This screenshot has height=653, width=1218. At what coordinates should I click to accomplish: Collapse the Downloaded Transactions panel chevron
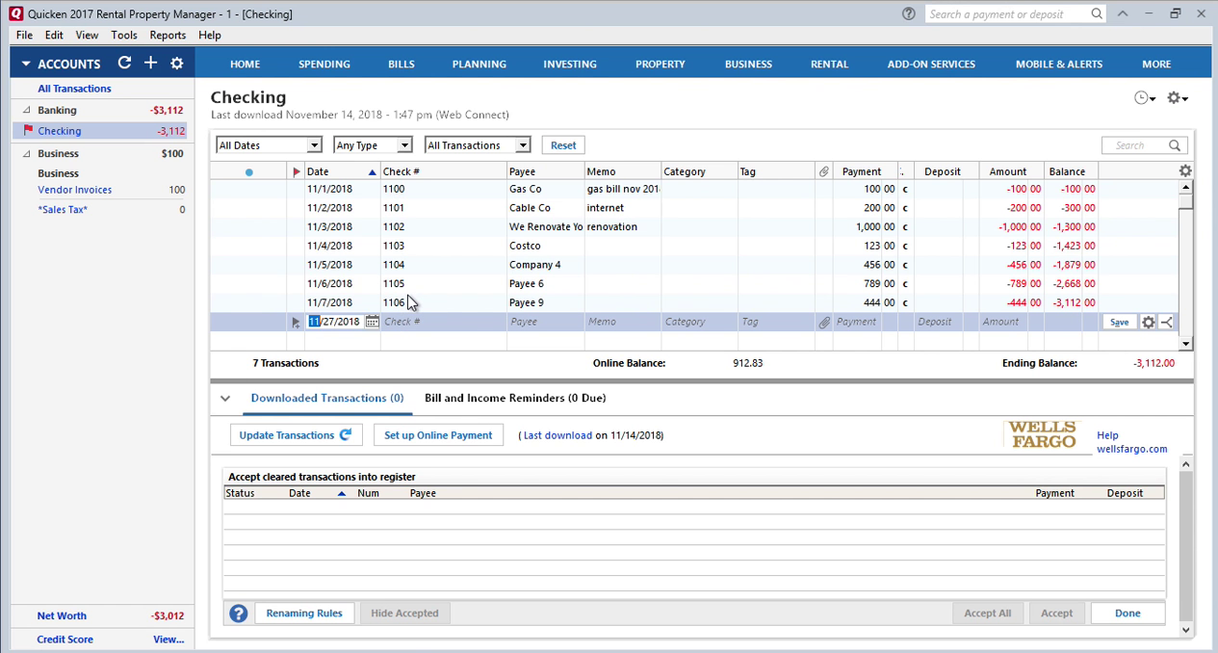[224, 398]
